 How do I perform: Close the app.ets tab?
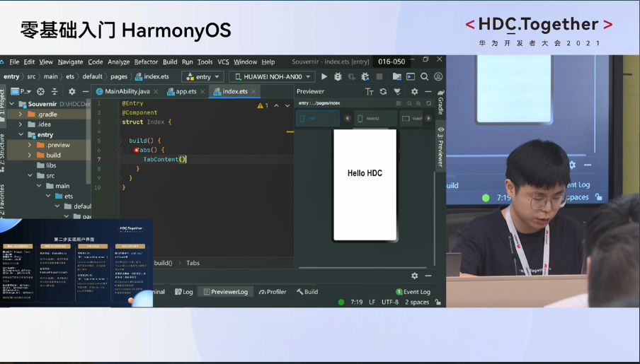point(202,92)
